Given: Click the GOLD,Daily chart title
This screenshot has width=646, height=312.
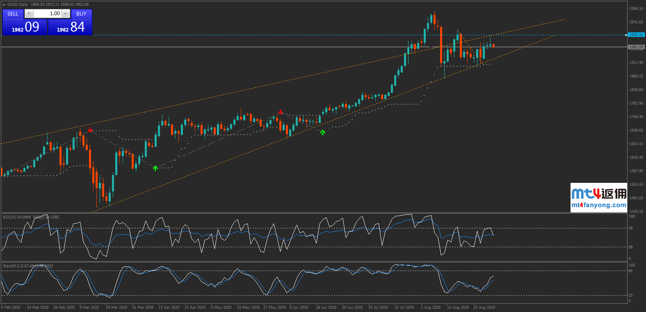Looking at the screenshot, I should pos(18,5).
